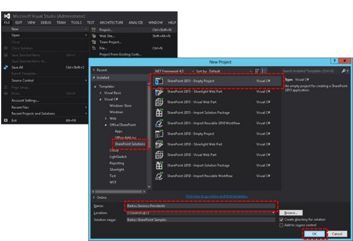The height and width of the screenshot is (241, 353).
Task: Collapse the Office/SharePoint node
Action: [x=106, y=125]
